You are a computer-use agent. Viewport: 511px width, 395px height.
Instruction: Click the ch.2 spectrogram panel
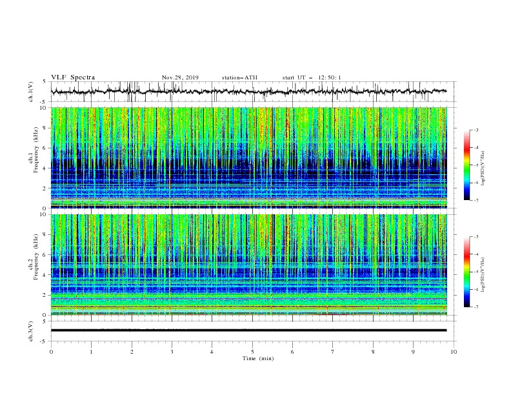pos(249,265)
